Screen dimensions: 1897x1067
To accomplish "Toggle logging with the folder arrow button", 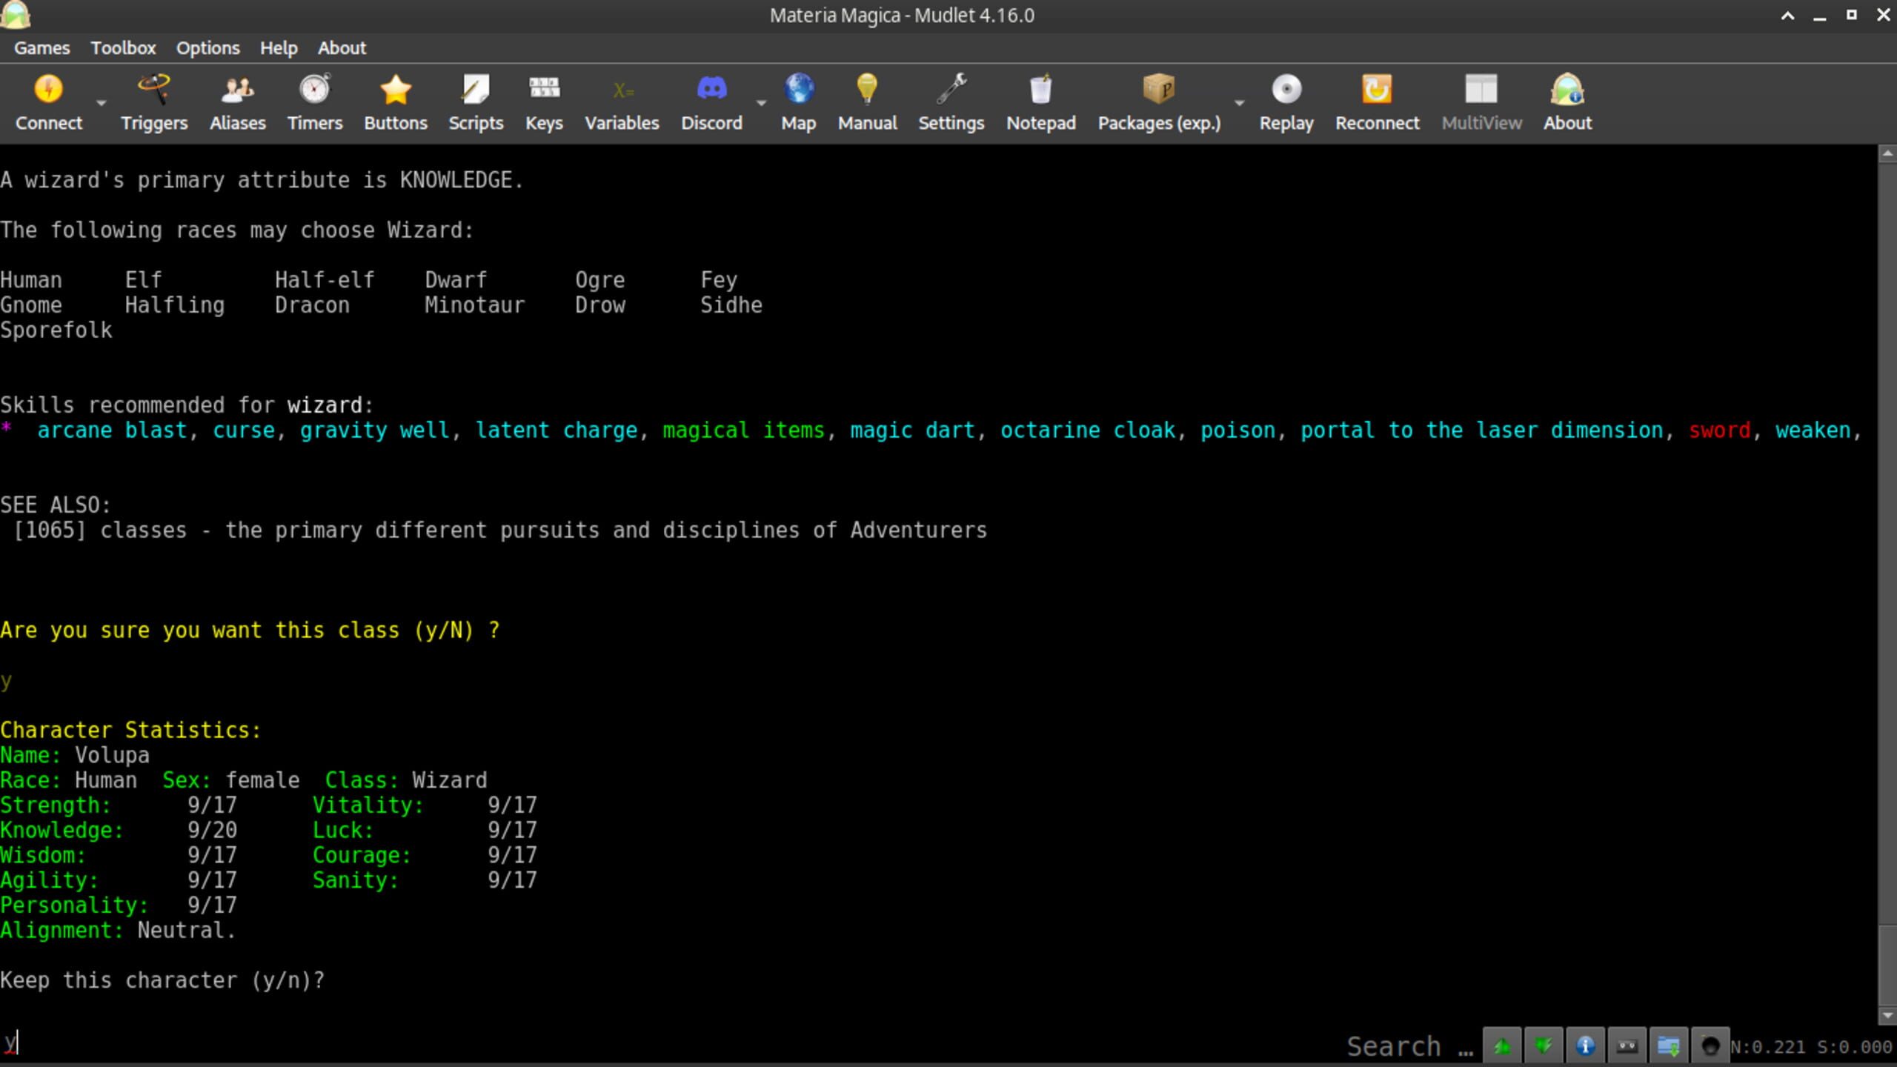I will coord(1668,1046).
